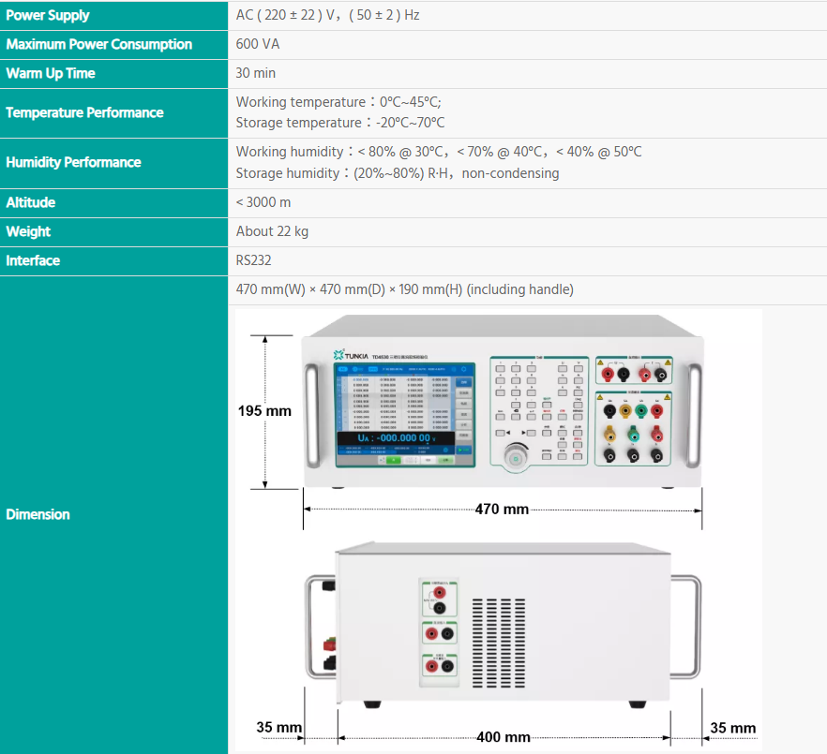Select the Maximum Power Consumption label
The image size is (827, 754).
tap(98, 44)
